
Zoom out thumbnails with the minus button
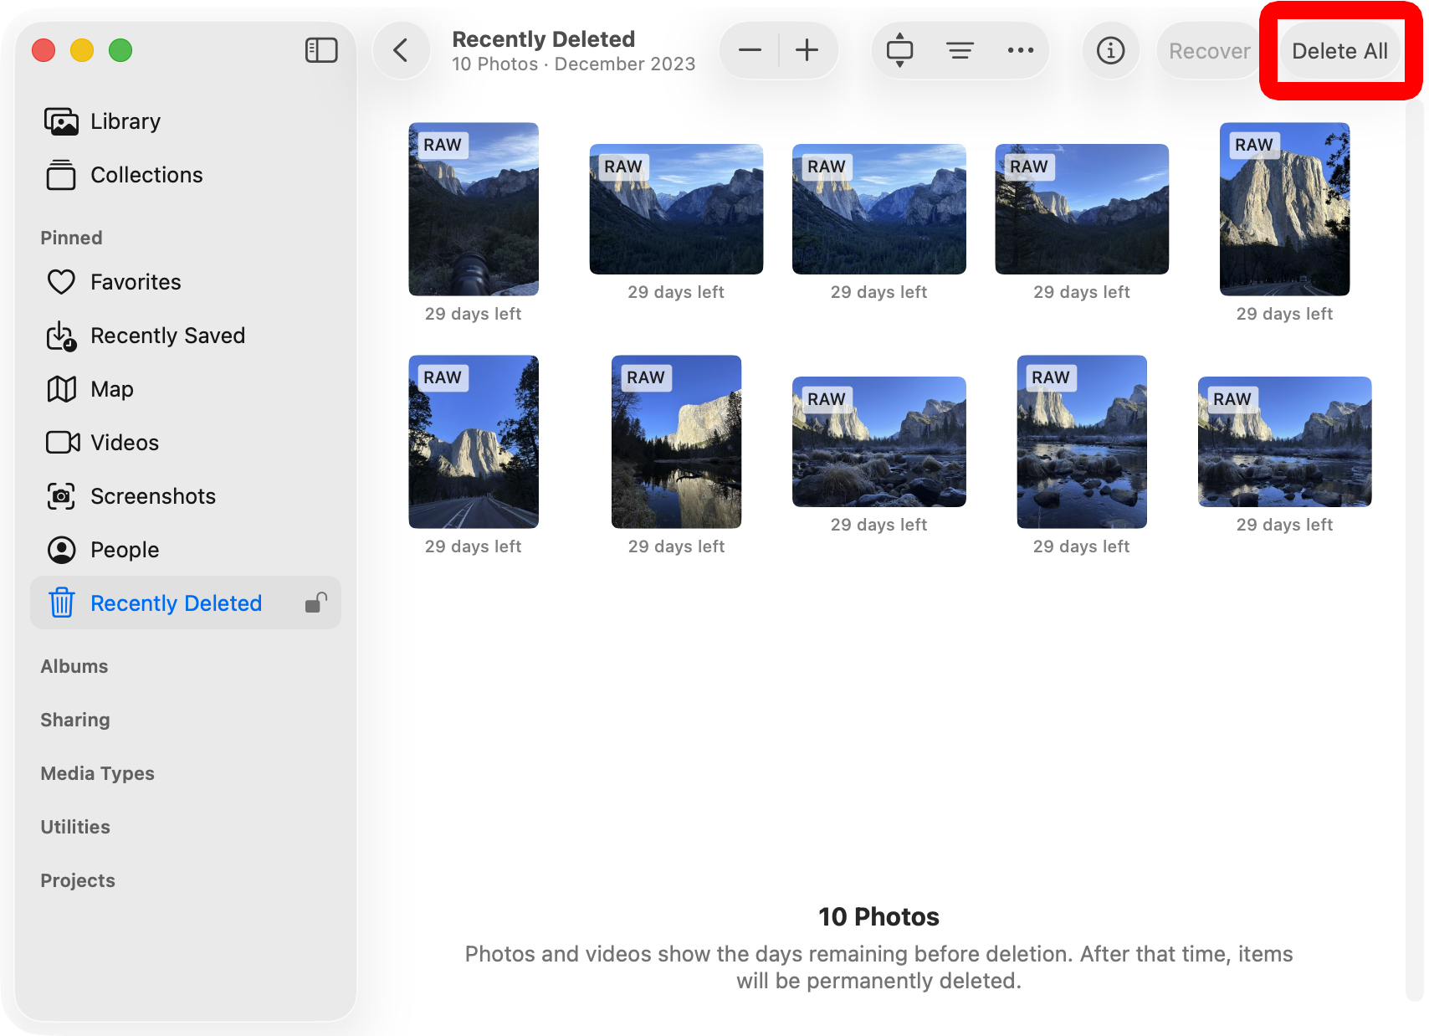(750, 50)
